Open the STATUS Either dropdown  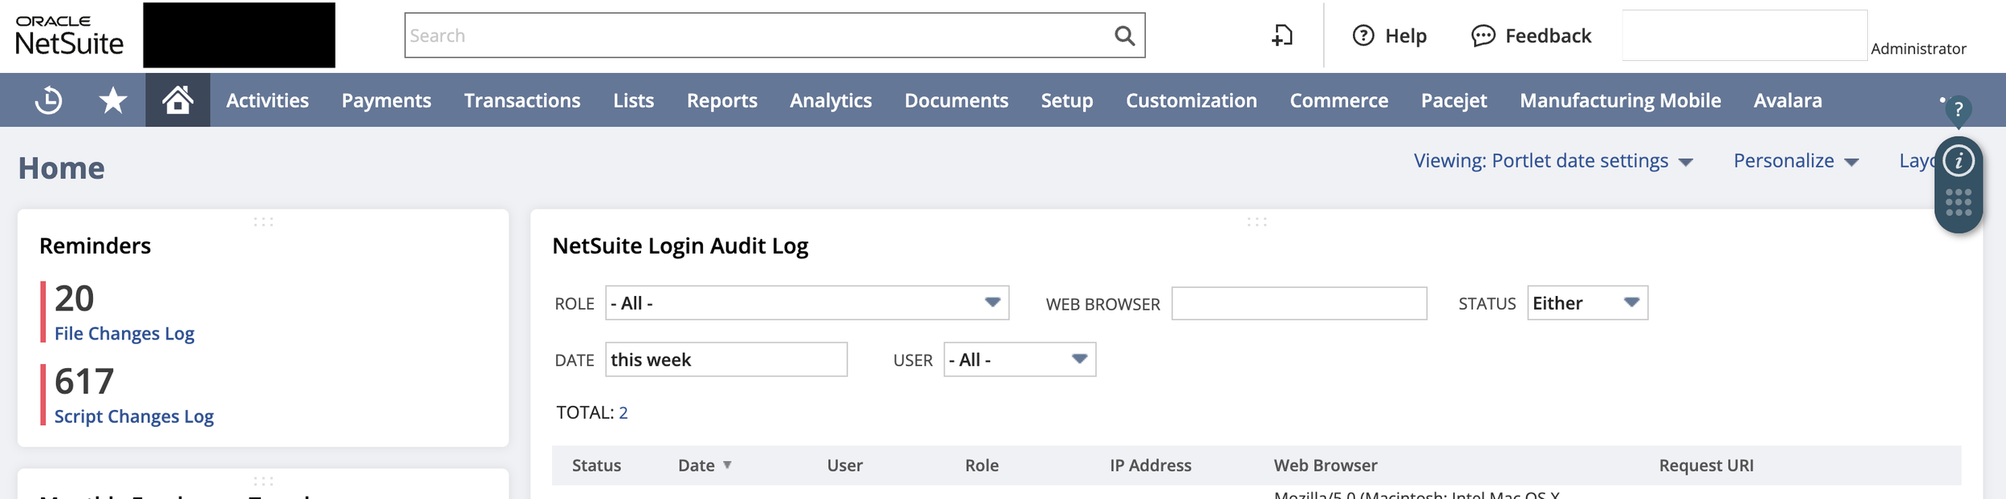pyautogui.click(x=1631, y=302)
